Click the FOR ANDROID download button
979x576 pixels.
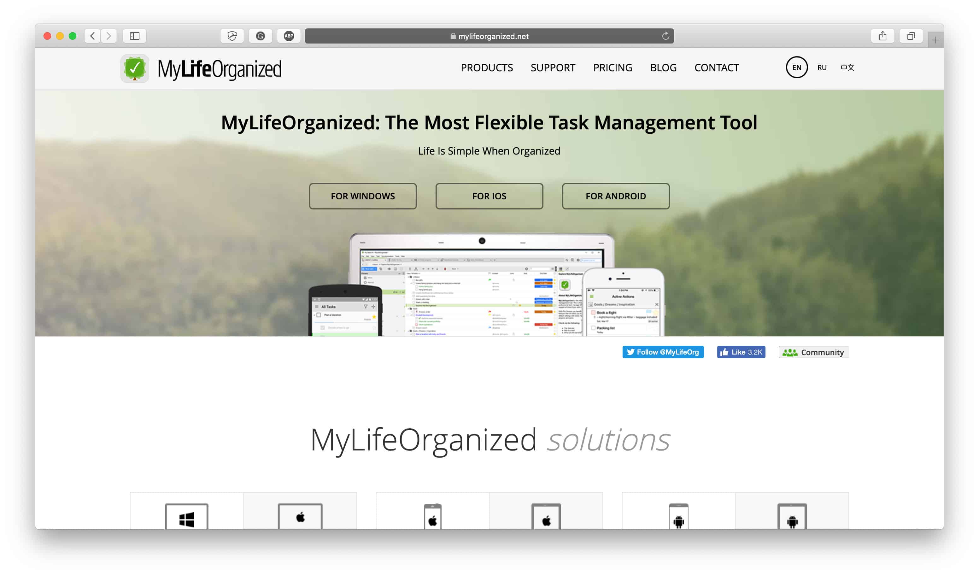[x=615, y=196]
